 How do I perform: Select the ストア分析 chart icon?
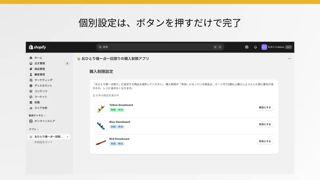(31, 108)
